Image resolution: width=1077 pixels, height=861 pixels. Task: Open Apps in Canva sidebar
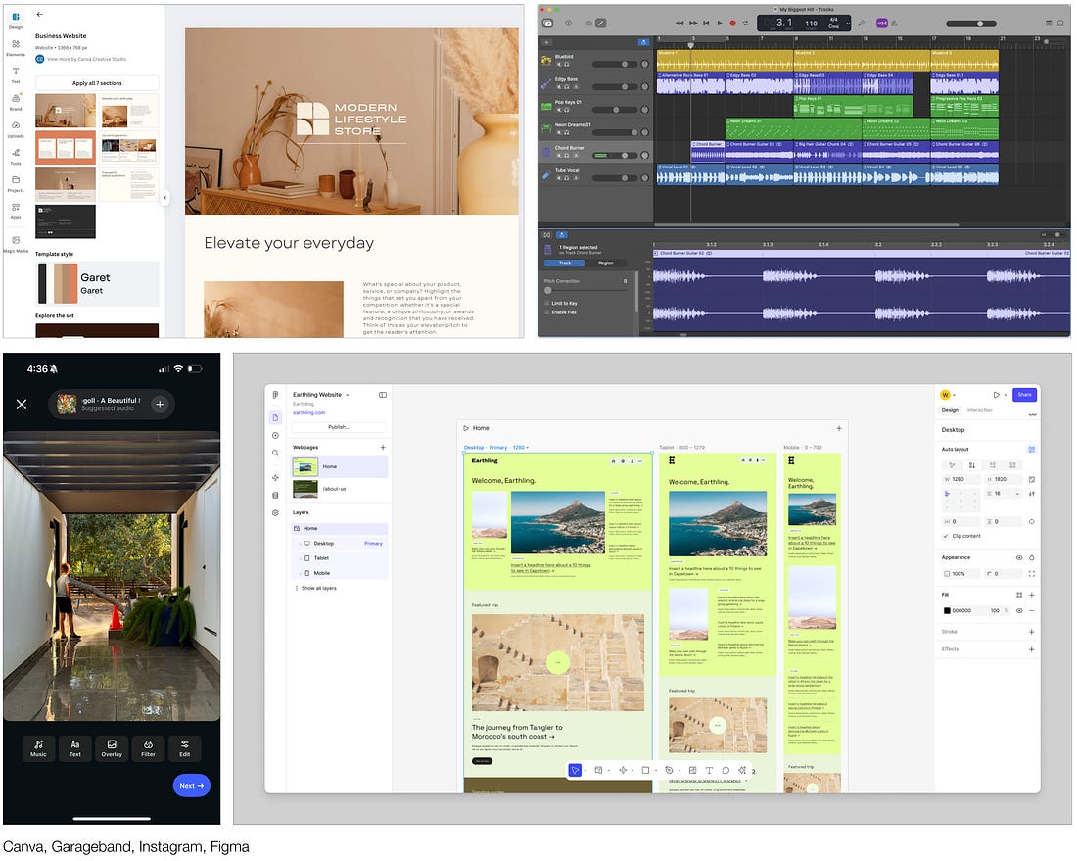15,211
